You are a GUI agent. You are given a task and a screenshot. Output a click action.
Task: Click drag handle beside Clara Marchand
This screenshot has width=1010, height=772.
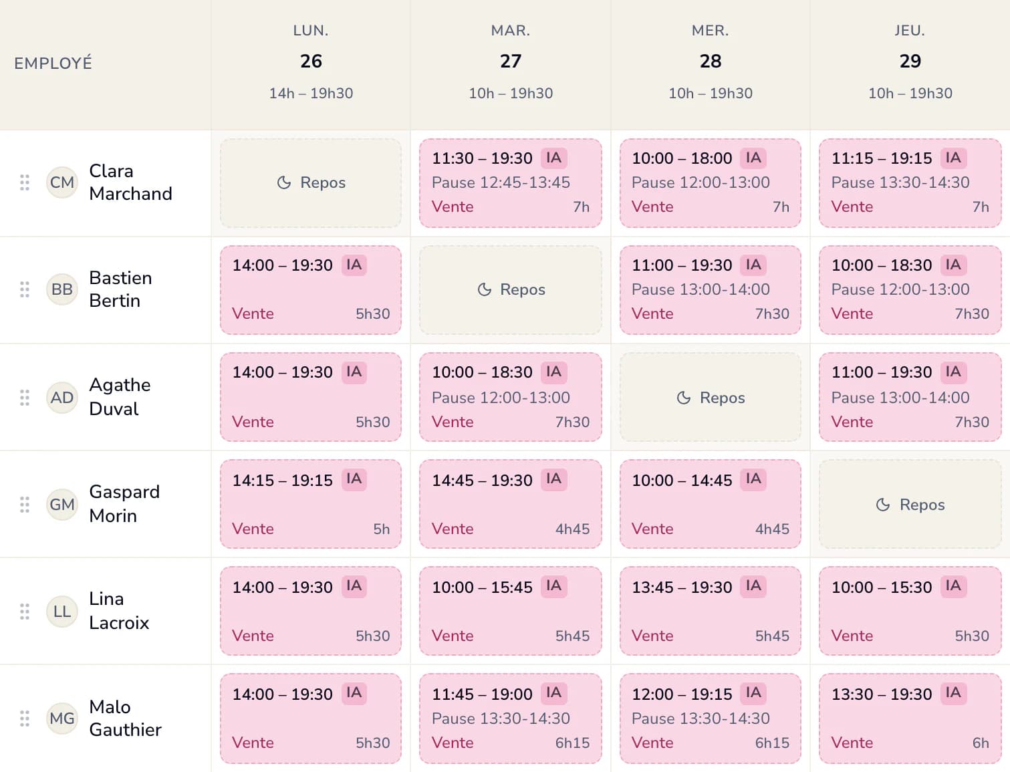click(25, 182)
